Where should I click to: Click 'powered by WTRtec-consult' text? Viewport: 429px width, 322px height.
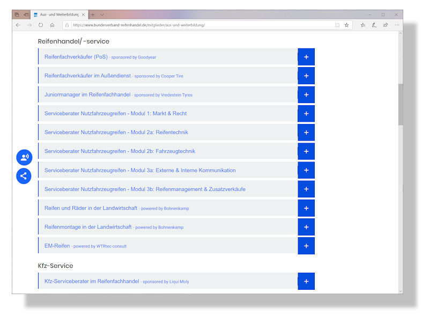tap(100, 246)
